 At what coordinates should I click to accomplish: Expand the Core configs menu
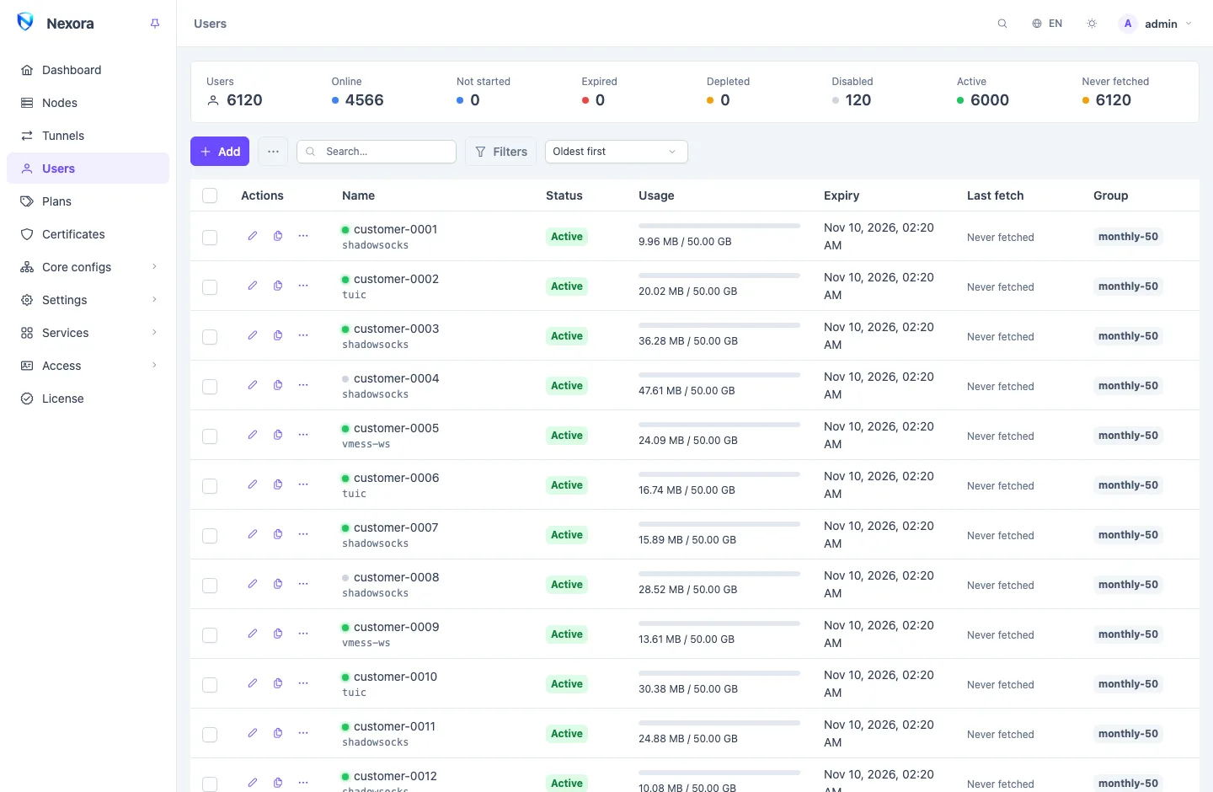[88, 267]
